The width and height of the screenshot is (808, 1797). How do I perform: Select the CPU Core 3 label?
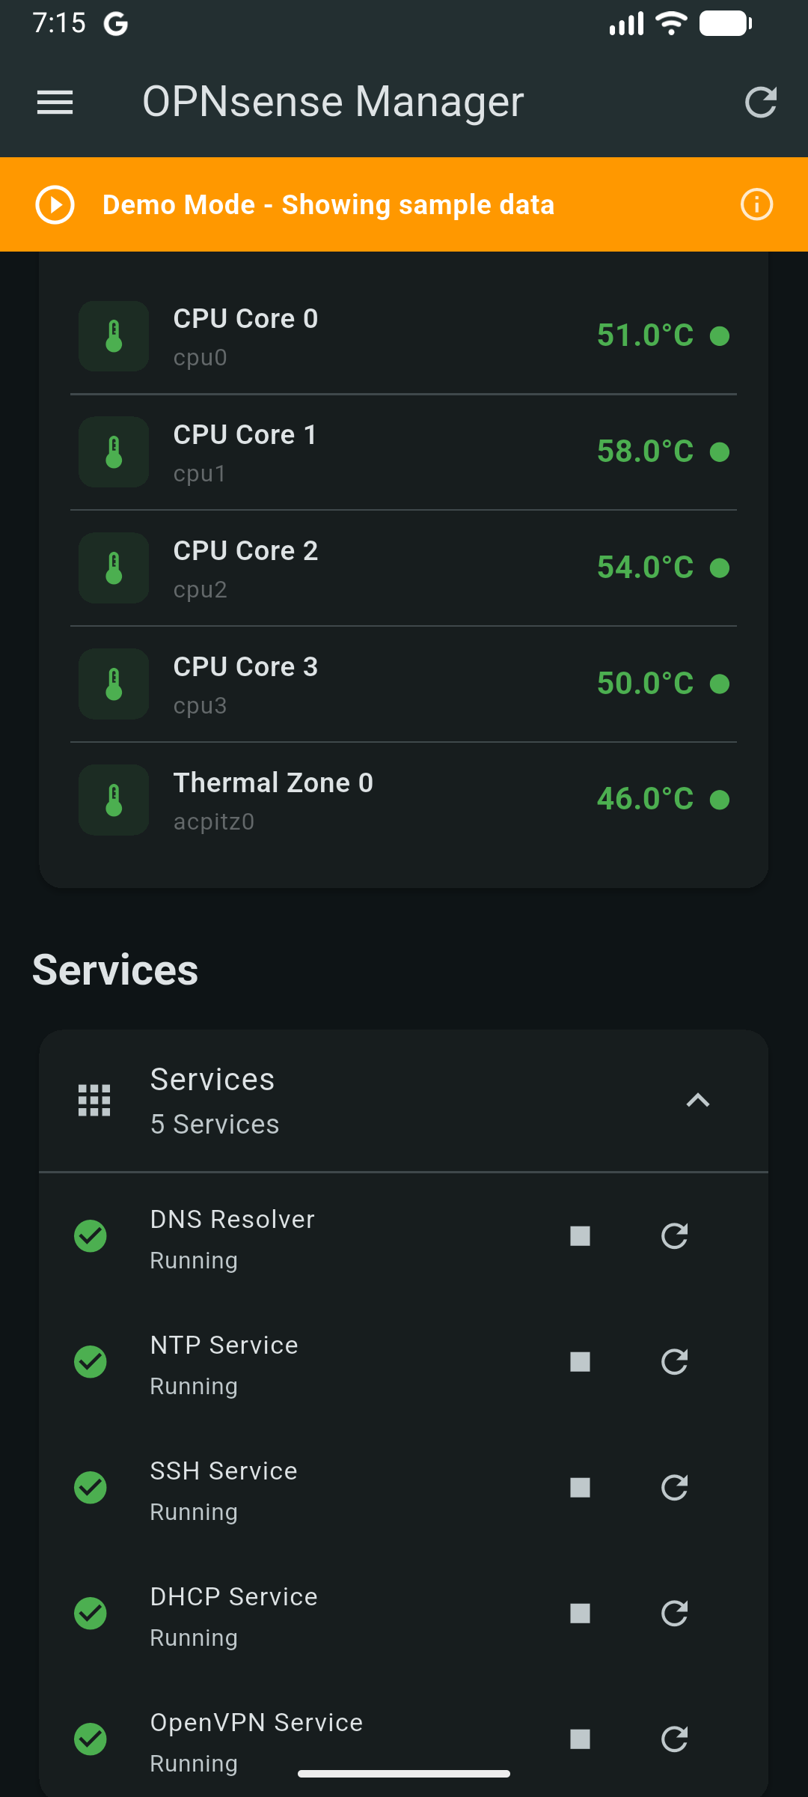point(245,667)
